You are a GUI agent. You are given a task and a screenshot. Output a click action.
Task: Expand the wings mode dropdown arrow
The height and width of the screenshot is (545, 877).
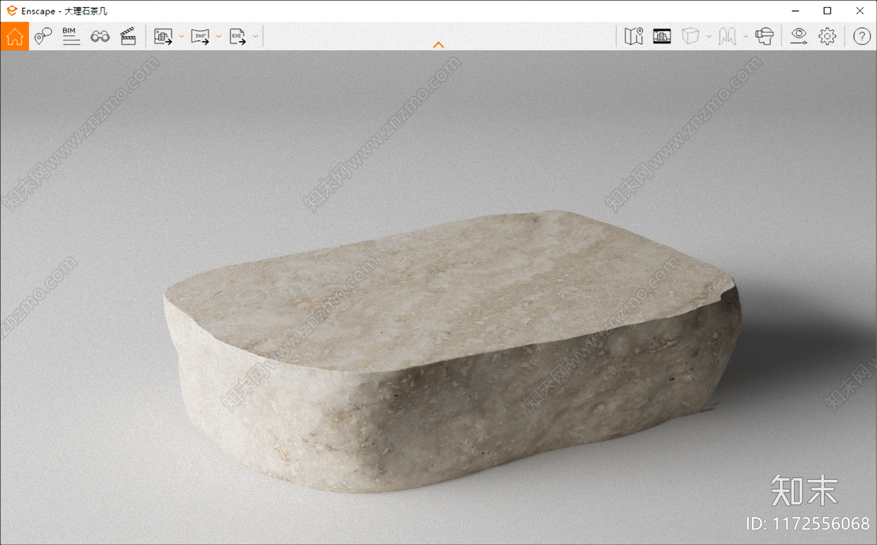click(745, 37)
